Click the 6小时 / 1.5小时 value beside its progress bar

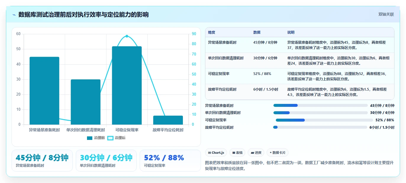coord(382,128)
